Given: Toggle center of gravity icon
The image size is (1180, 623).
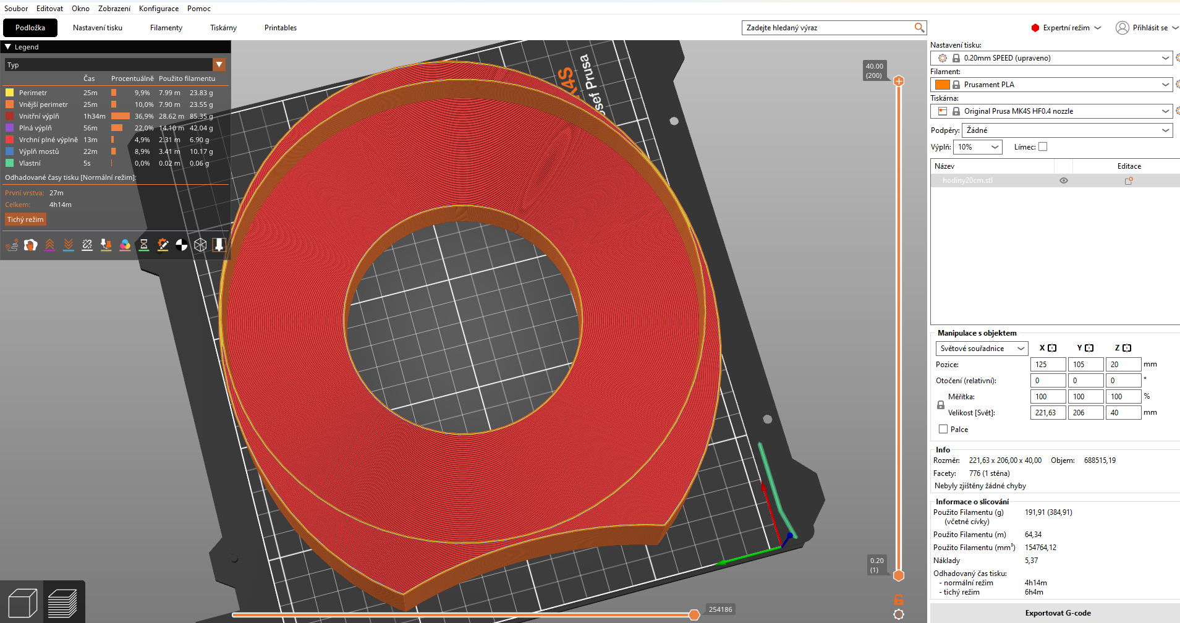Looking at the screenshot, I should (x=182, y=245).
